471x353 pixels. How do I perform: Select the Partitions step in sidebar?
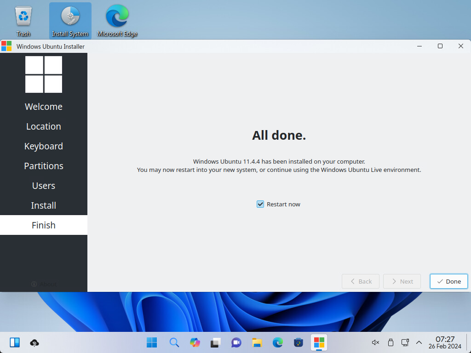44,166
